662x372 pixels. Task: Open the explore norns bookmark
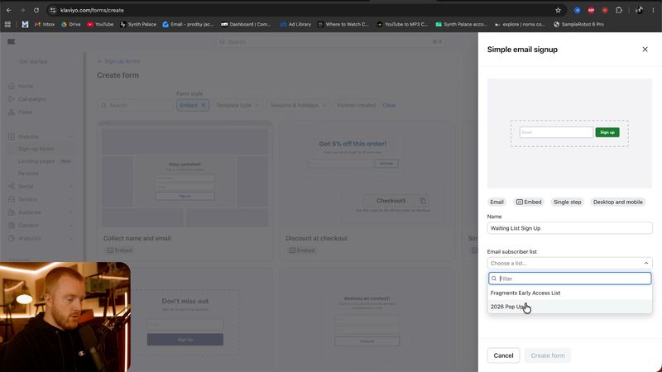tap(520, 25)
